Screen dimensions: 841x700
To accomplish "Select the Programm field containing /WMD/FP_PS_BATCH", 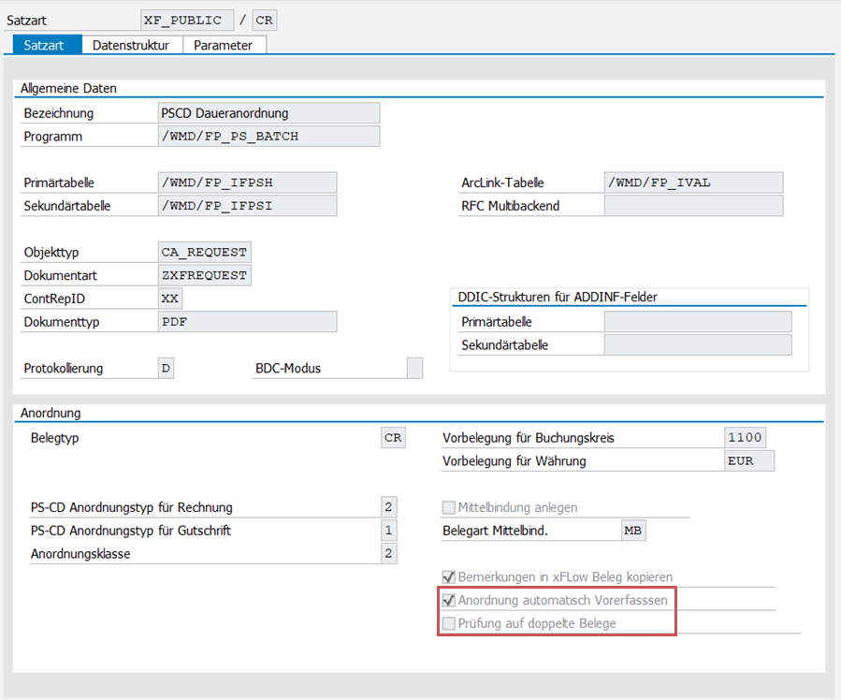I will (x=268, y=136).
